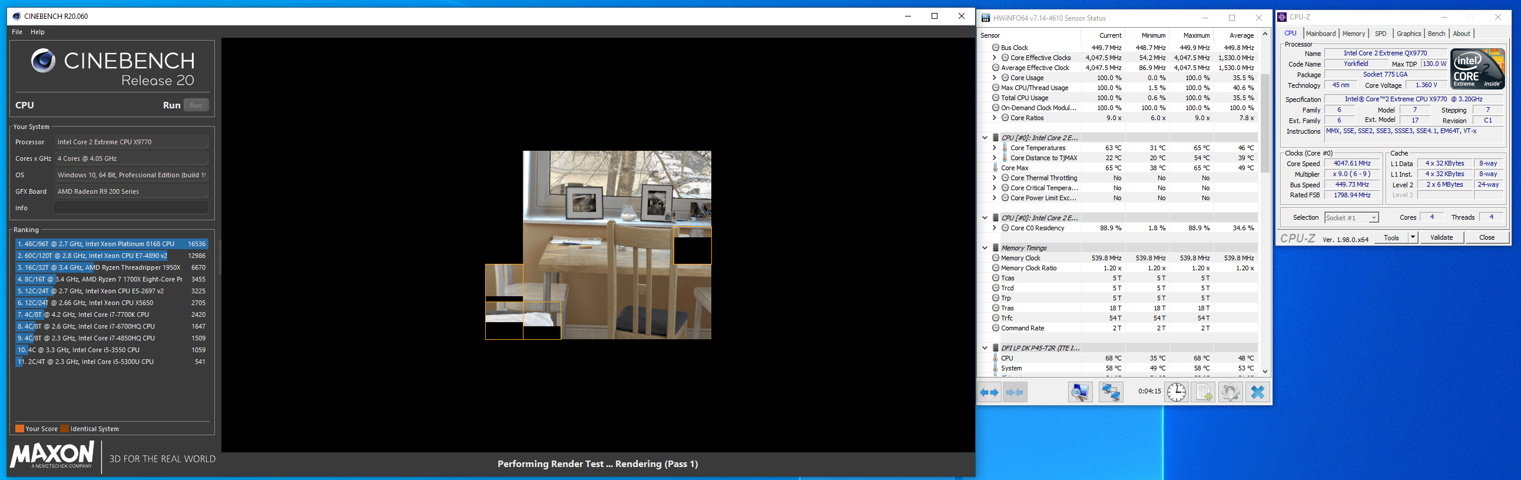Click the Average column header in HWiNFO
This screenshot has width=1521, height=480.
[x=1241, y=35]
